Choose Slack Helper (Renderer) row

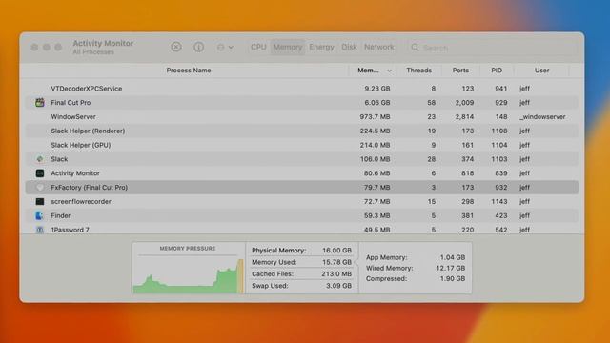[x=302, y=131]
